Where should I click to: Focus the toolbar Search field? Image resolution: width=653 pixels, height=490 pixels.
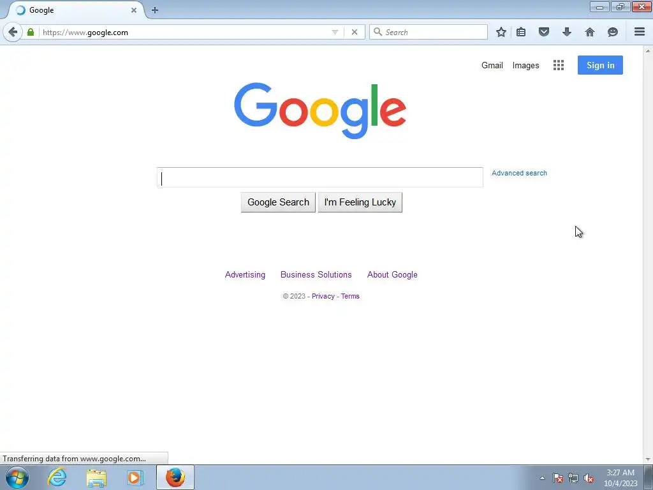[428, 32]
